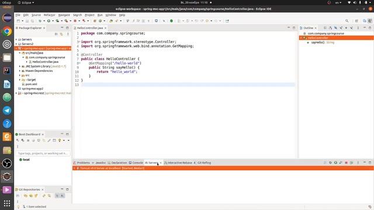Toggle Collapse All in Package Explorer toolbar

(x=56, y=34)
